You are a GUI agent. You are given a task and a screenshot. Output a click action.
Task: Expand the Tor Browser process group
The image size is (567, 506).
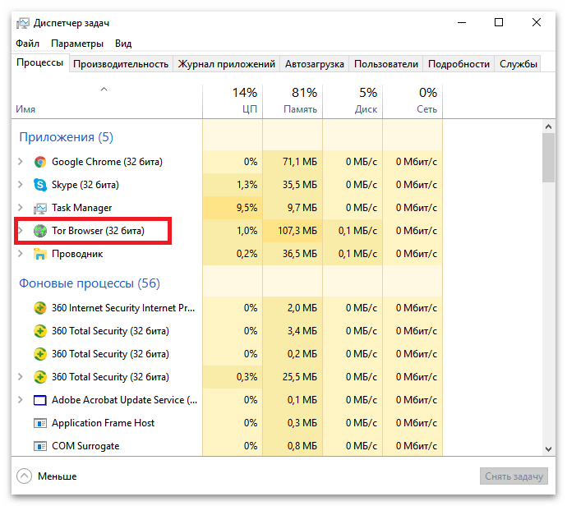coord(21,231)
